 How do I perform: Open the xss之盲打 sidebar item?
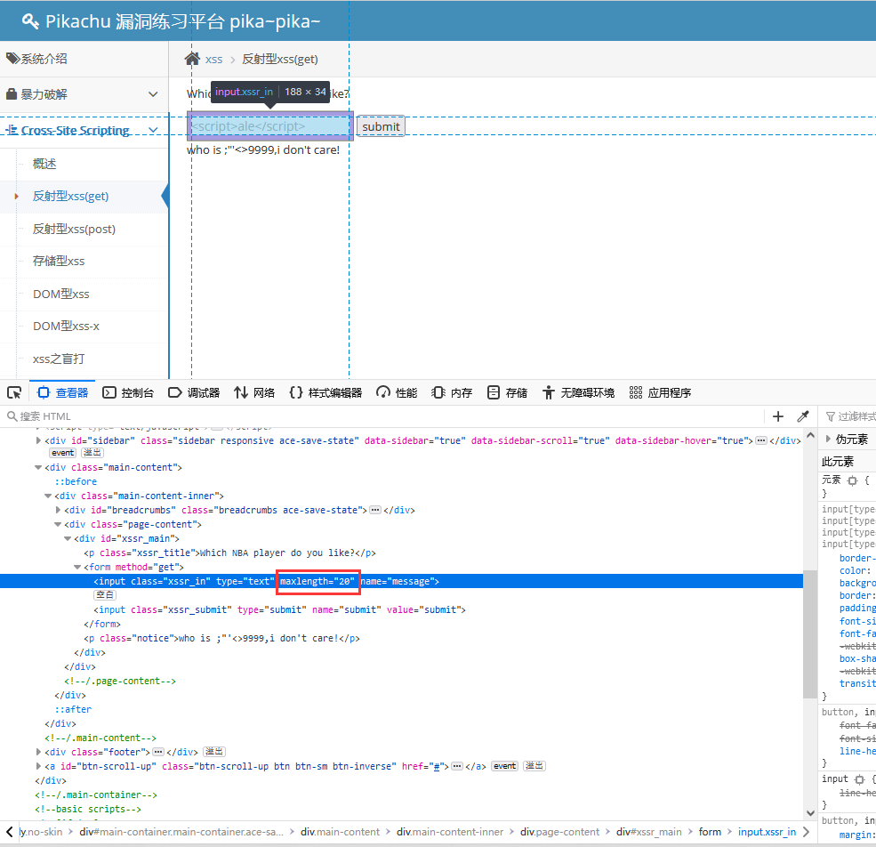pos(59,359)
